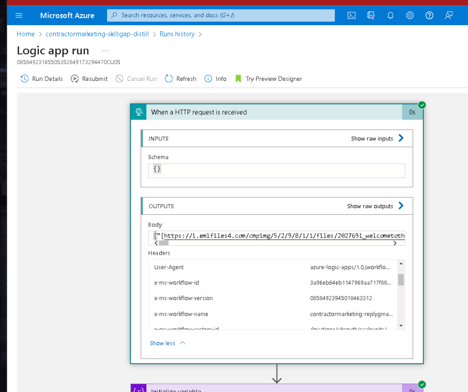
Task: Click the Resubmit button
Action: [89, 79]
